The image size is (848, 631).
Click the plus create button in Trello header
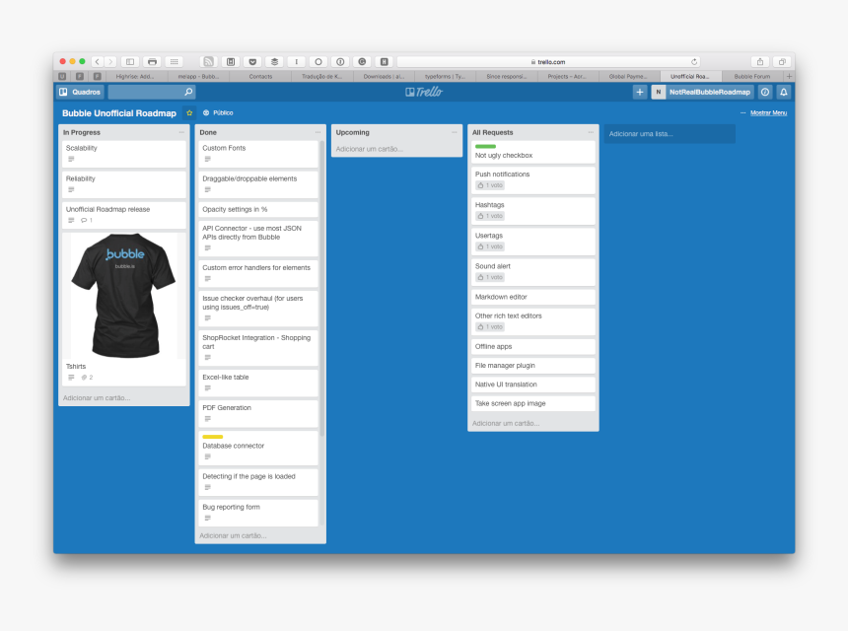(x=640, y=92)
